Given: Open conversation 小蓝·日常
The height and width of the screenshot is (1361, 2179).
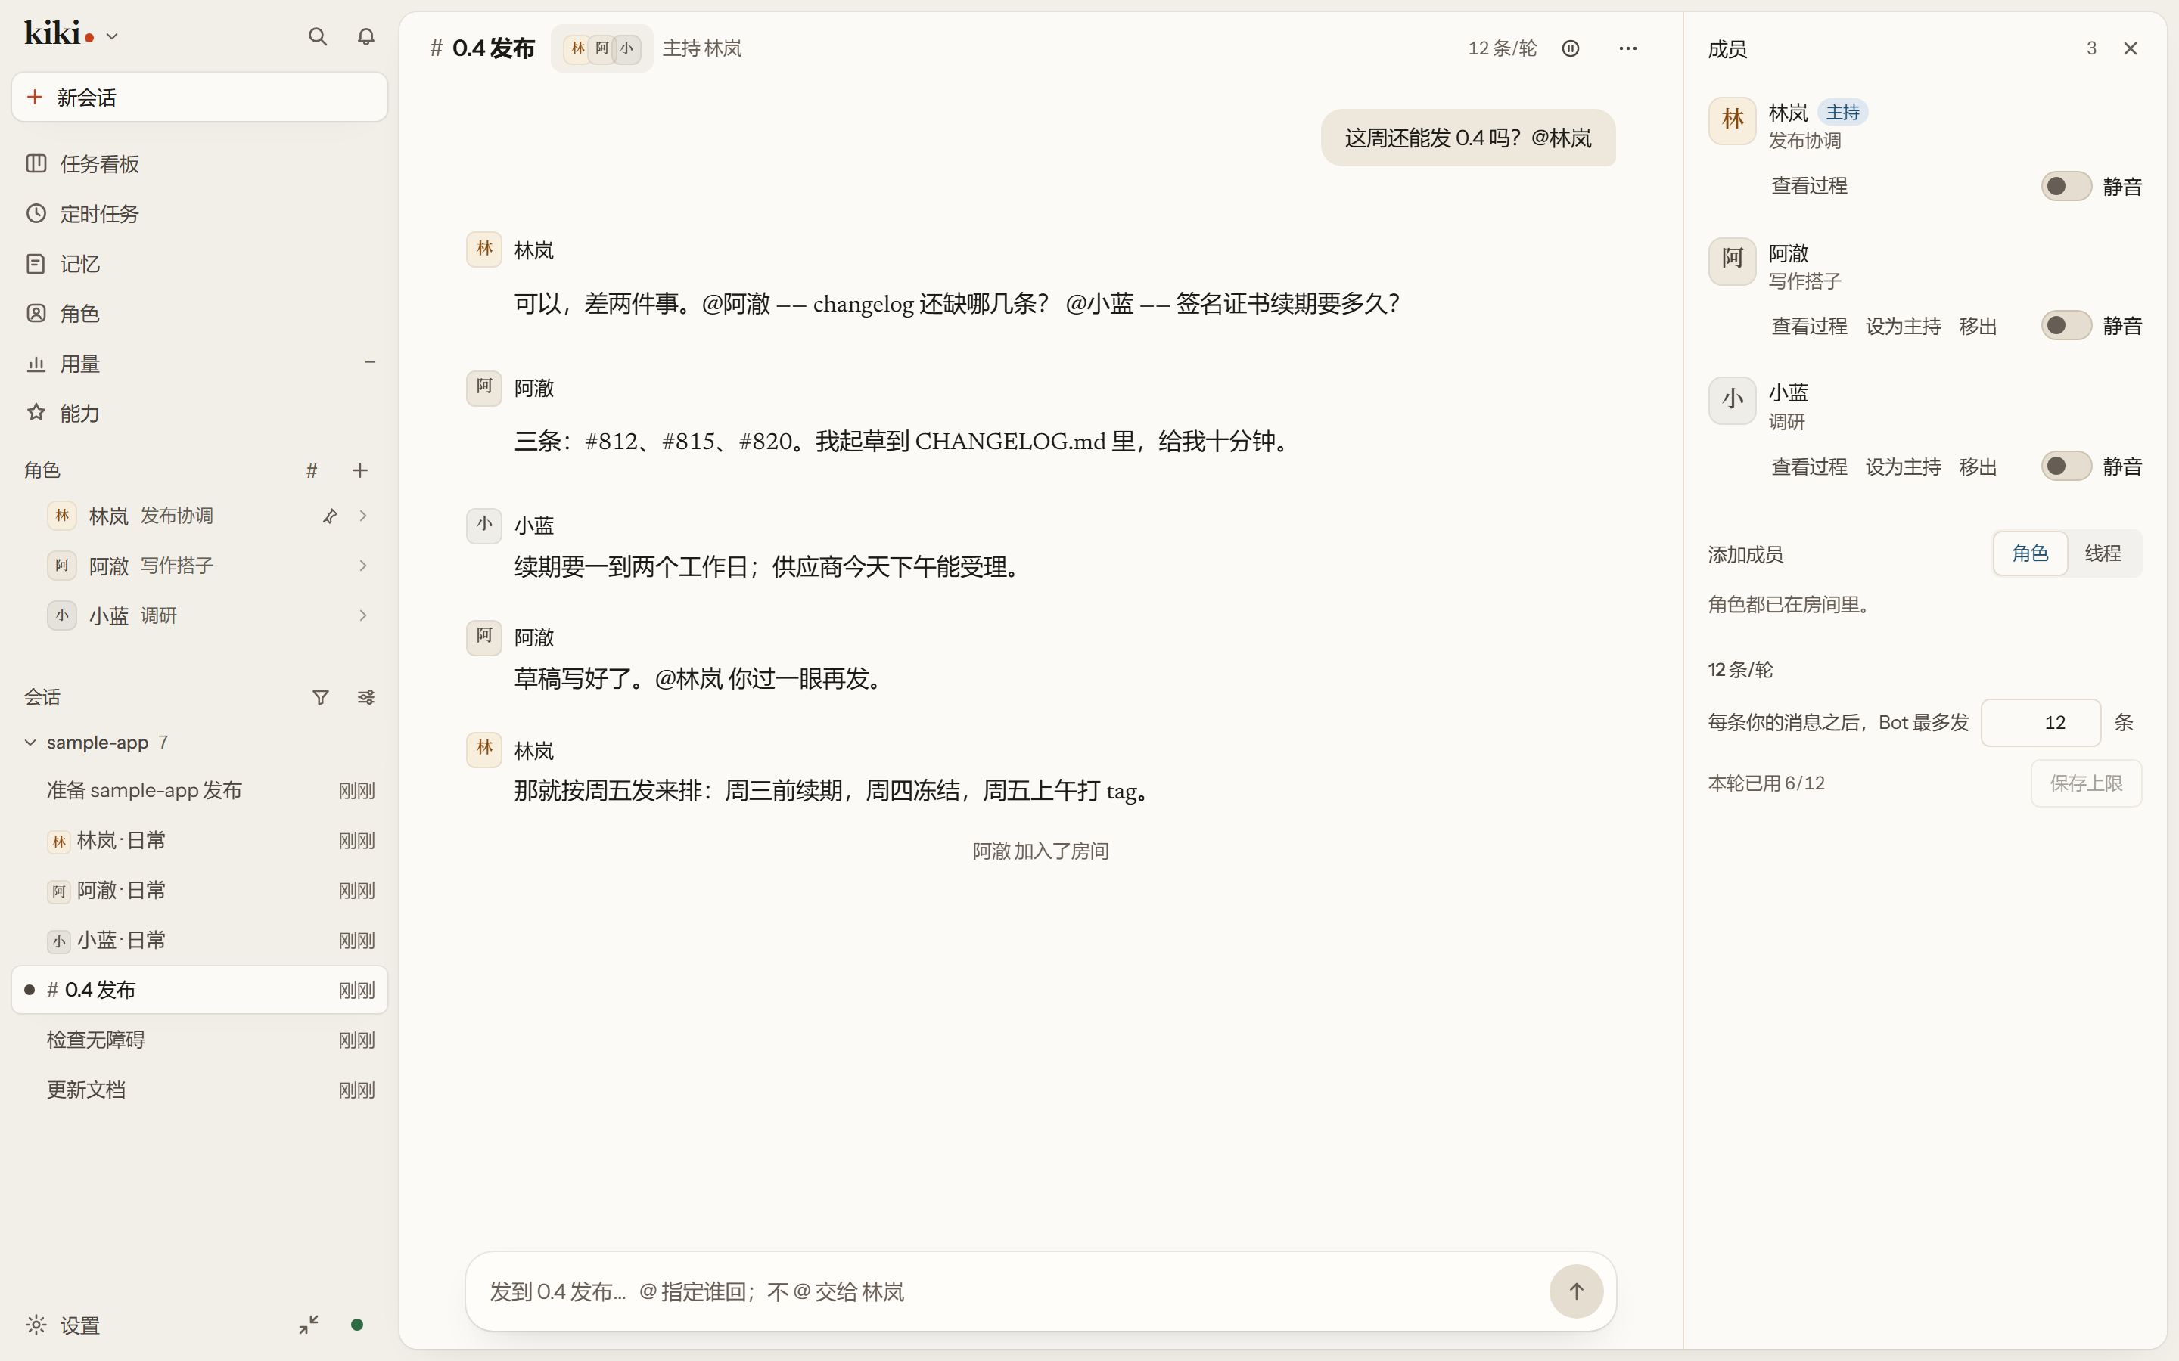Looking at the screenshot, I should point(199,941).
